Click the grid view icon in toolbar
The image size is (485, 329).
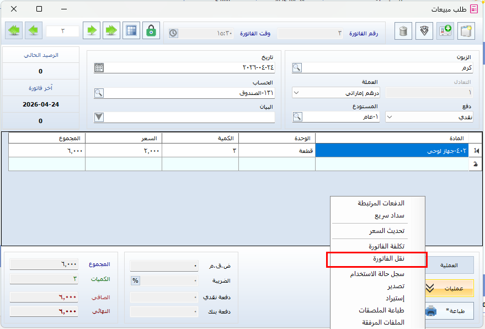click(131, 31)
